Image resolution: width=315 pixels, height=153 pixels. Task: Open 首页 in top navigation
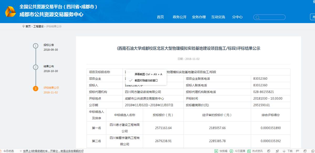point(160,17)
